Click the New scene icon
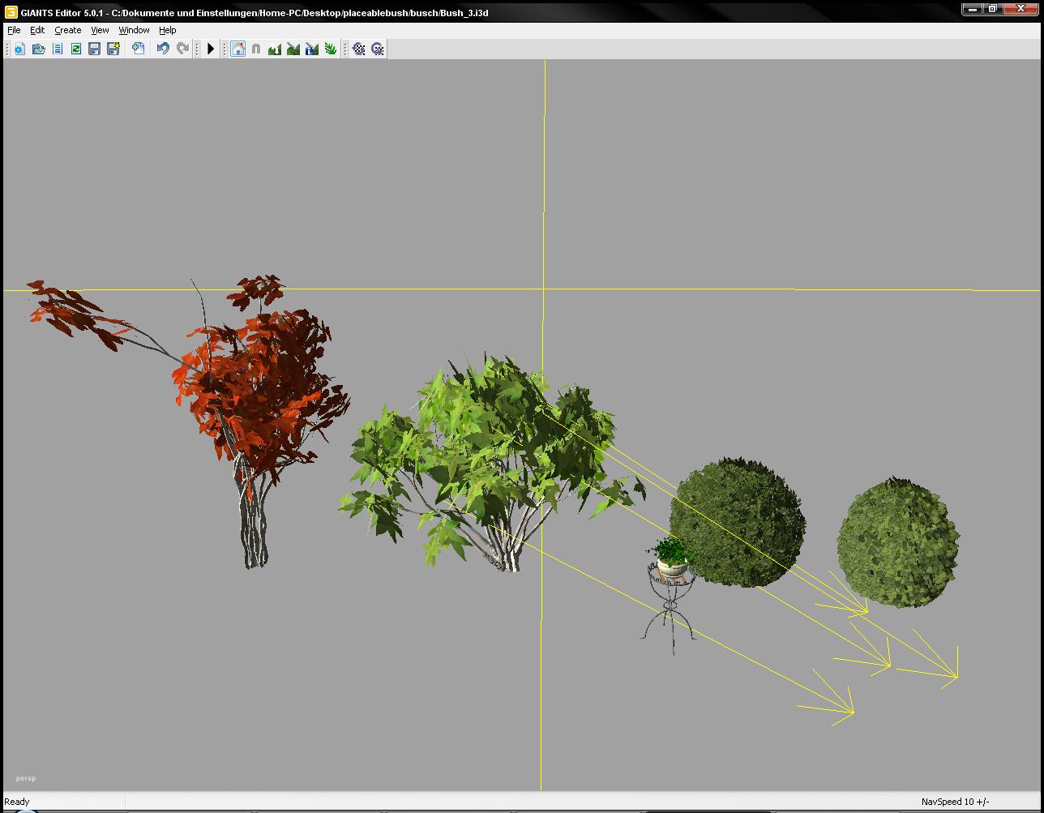Image resolution: width=1044 pixels, height=813 pixels. point(19,49)
